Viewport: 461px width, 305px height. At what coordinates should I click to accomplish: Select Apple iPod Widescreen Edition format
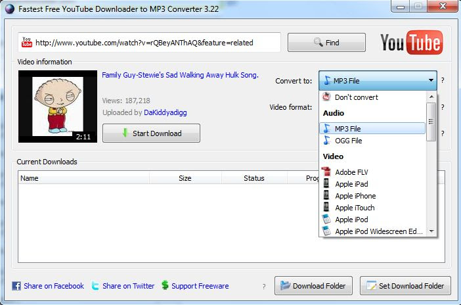(372, 231)
